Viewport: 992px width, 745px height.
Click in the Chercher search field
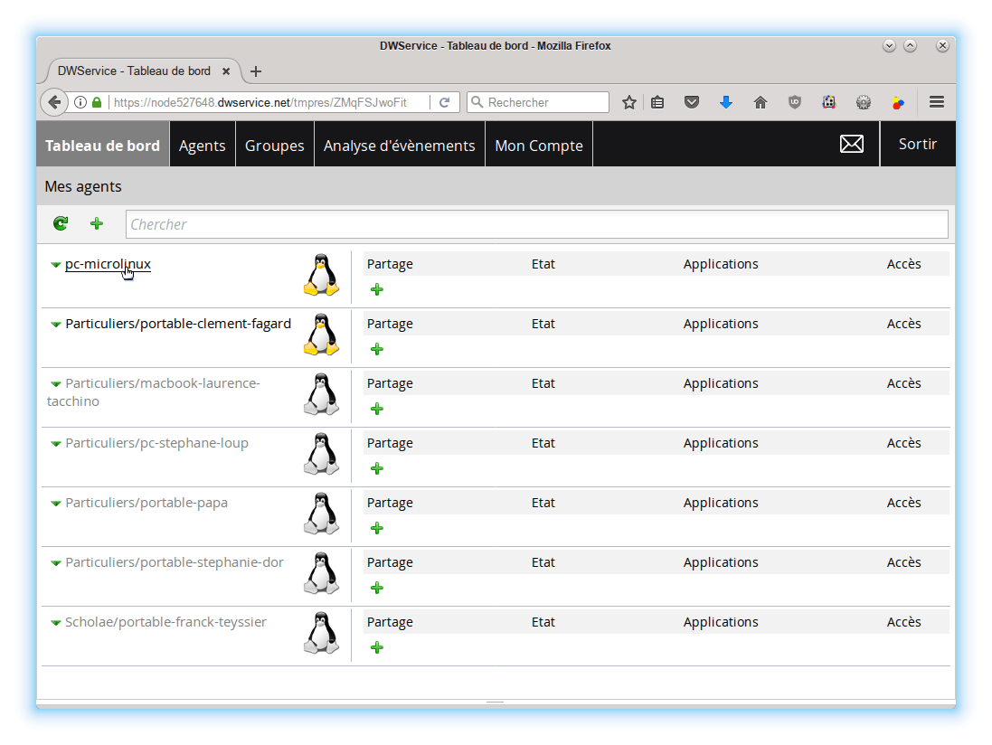pyautogui.click(x=536, y=224)
